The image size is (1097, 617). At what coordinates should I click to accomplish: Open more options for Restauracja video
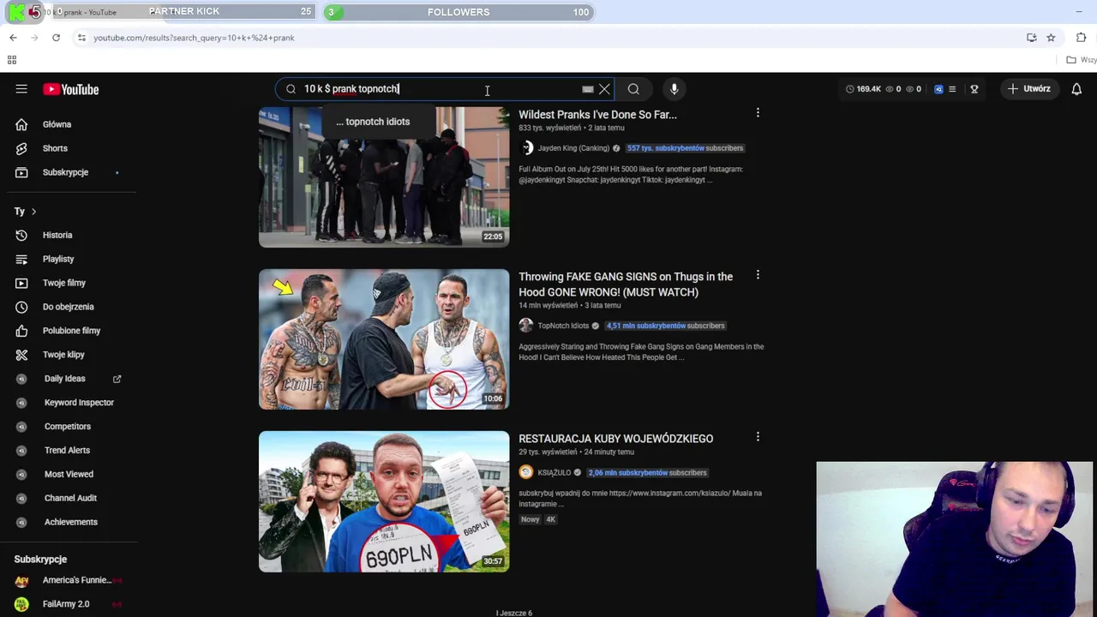(758, 437)
